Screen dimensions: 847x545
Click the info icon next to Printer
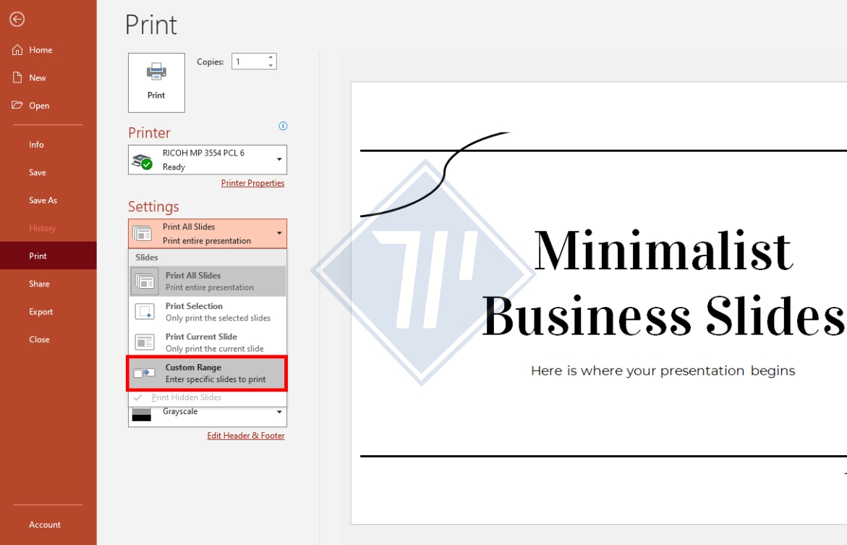click(283, 126)
